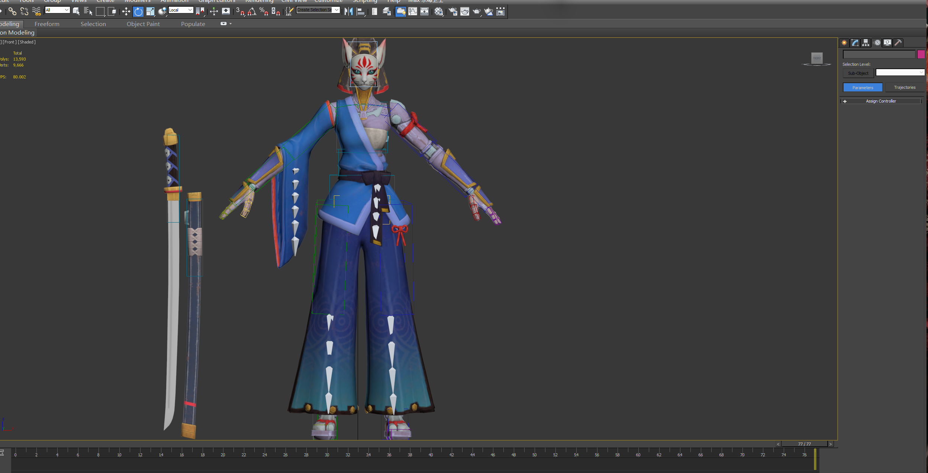This screenshot has width=928, height=473.
Task: Toggle the Layer Explorer
Action: coord(387,12)
